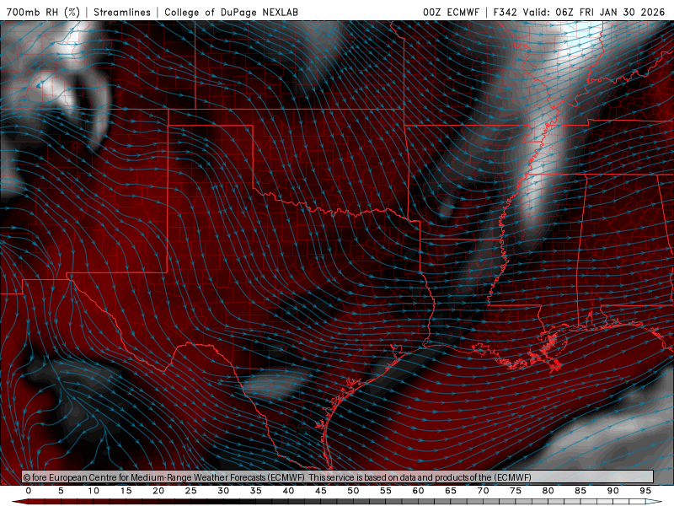674x506 pixels.
Task: Click the '50' value on the RH scale
Action: [353, 491]
